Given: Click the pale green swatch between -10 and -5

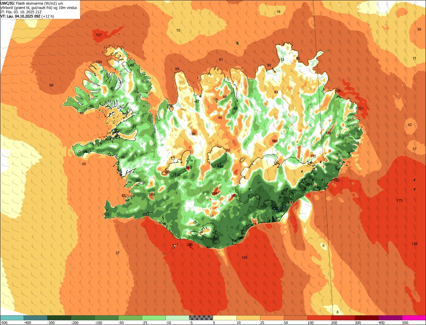Looking at the screenshot, I should [x=177, y=318].
